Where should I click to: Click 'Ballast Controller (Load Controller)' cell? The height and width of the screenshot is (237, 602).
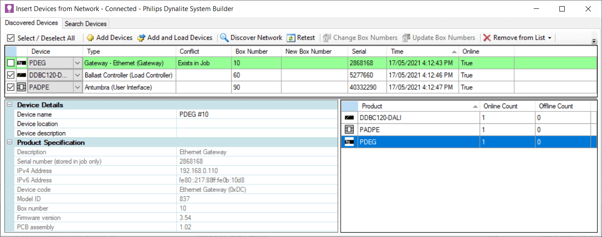(x=130, y=75)
